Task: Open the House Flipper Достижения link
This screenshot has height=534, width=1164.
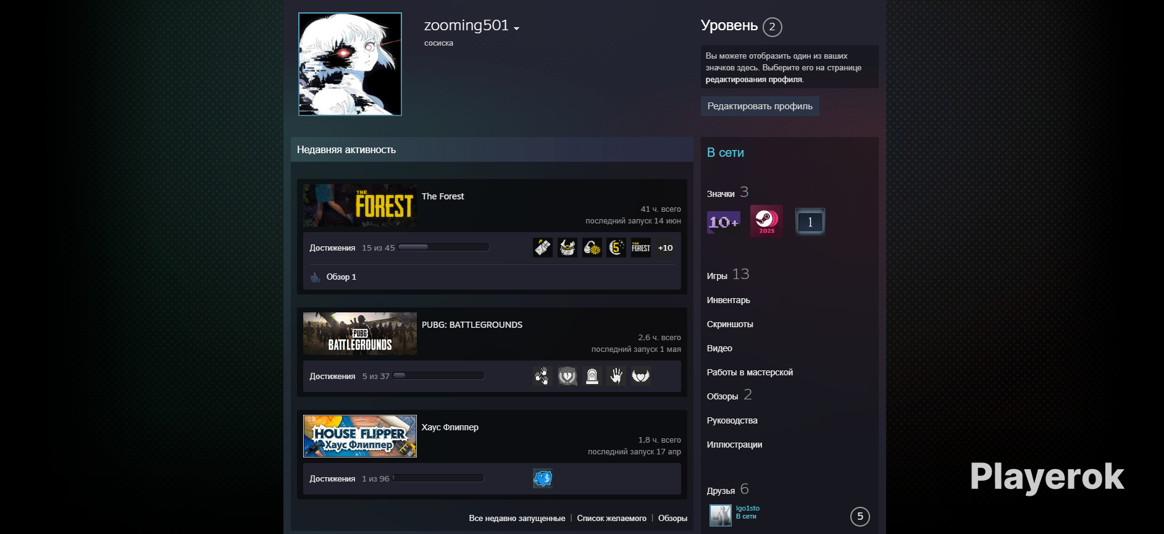Action: pos(332,479)
